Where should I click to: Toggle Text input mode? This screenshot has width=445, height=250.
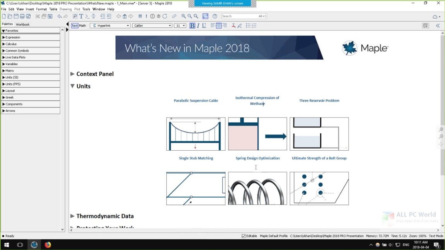pos(75,26)
